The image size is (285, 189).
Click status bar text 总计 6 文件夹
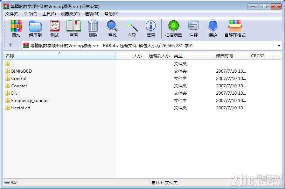164,183
